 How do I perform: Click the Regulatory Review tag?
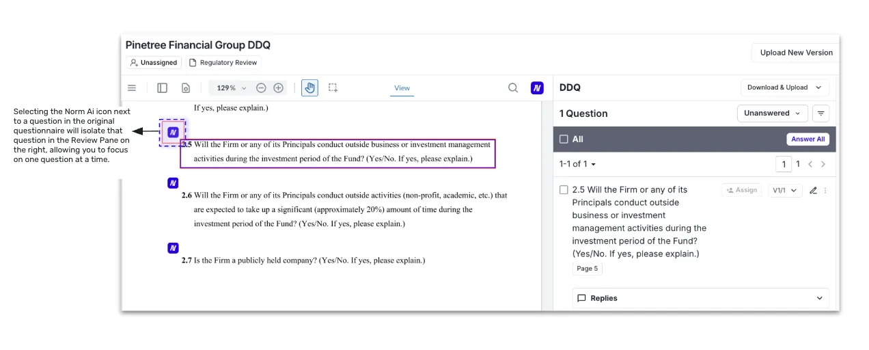pos(223,62)
